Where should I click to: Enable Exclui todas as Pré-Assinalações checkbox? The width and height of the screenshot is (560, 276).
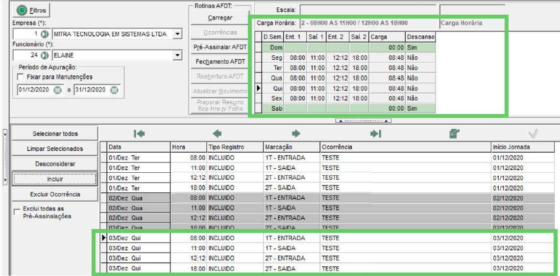point(17,212)
